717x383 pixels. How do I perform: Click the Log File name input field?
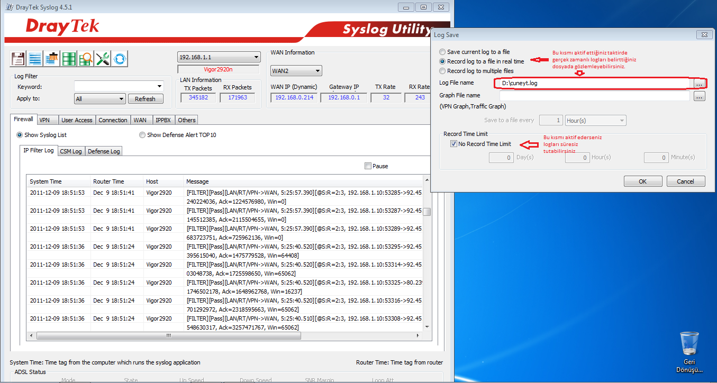[593, 83]
